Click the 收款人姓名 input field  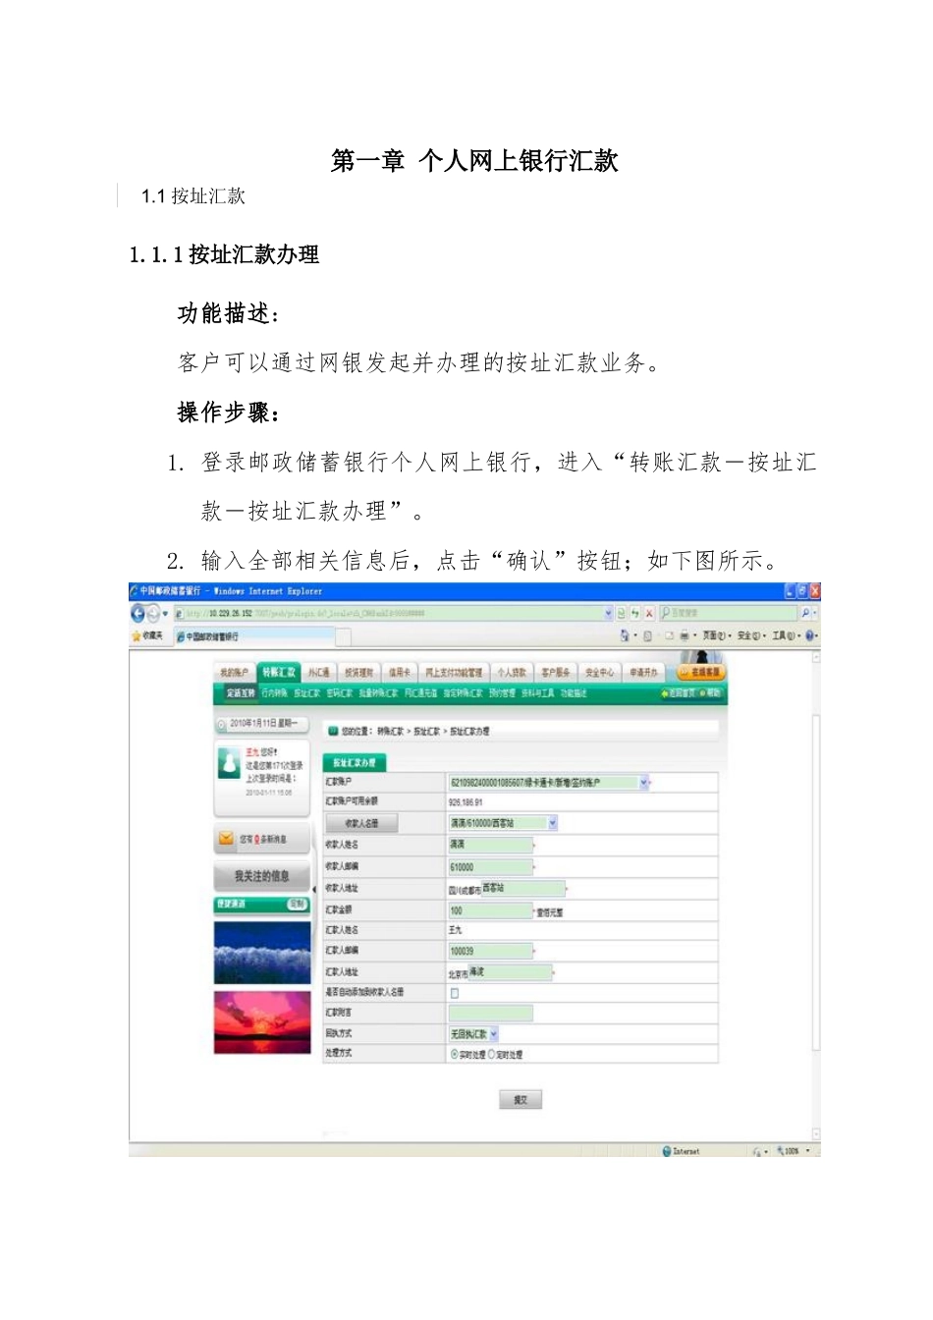click(x=490, y=845)
